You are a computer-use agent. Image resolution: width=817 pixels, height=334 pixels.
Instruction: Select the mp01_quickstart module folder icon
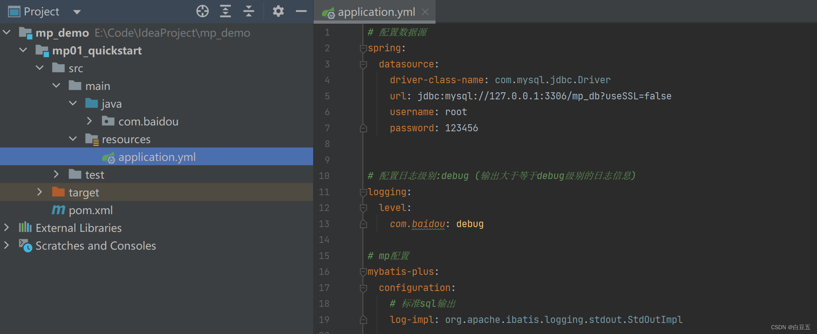(42, 50)
